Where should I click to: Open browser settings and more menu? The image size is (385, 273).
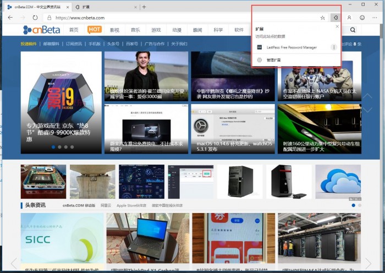(375, 18)
